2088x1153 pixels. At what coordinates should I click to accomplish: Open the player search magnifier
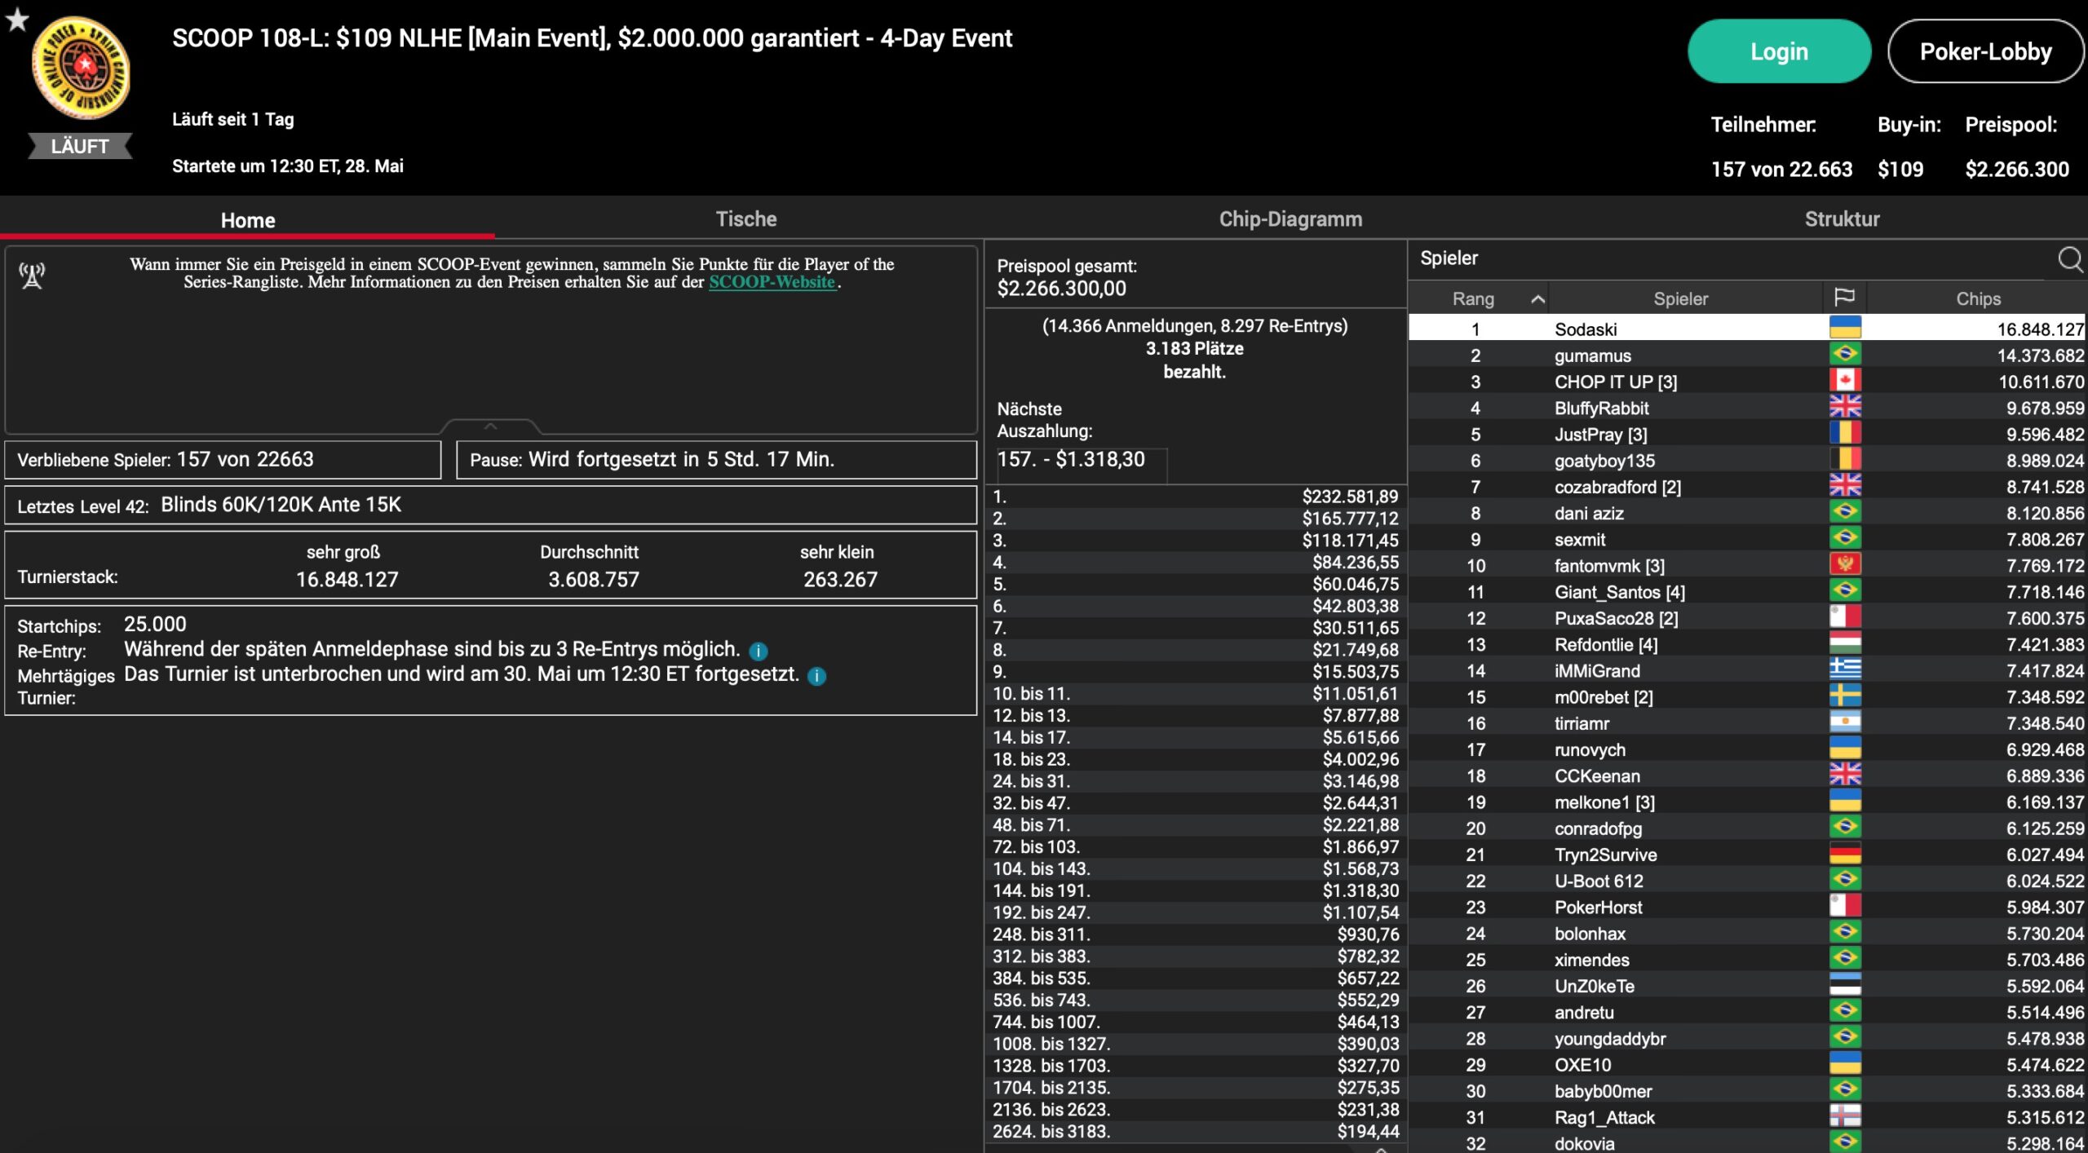pos(2070,258)
